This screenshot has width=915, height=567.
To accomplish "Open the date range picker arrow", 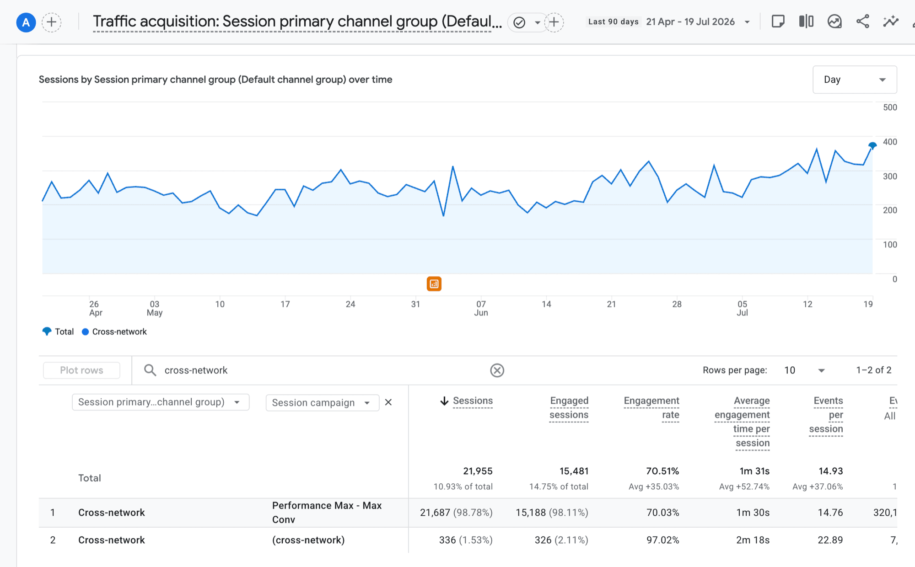I will [747, 22].
